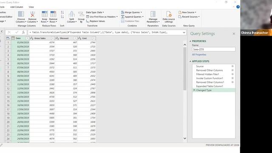The image size is (272, 153).
Task: Click the vertical scrollbar thumb of the data grid
Action: pos(185,69)
